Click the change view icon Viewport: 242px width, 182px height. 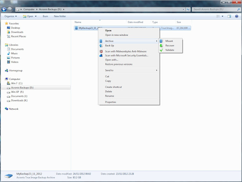[x=218, y=16]
